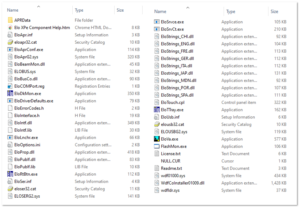
Task: Click the EloOptions.ini gear file icon
Action: click(x=10, y=145)
